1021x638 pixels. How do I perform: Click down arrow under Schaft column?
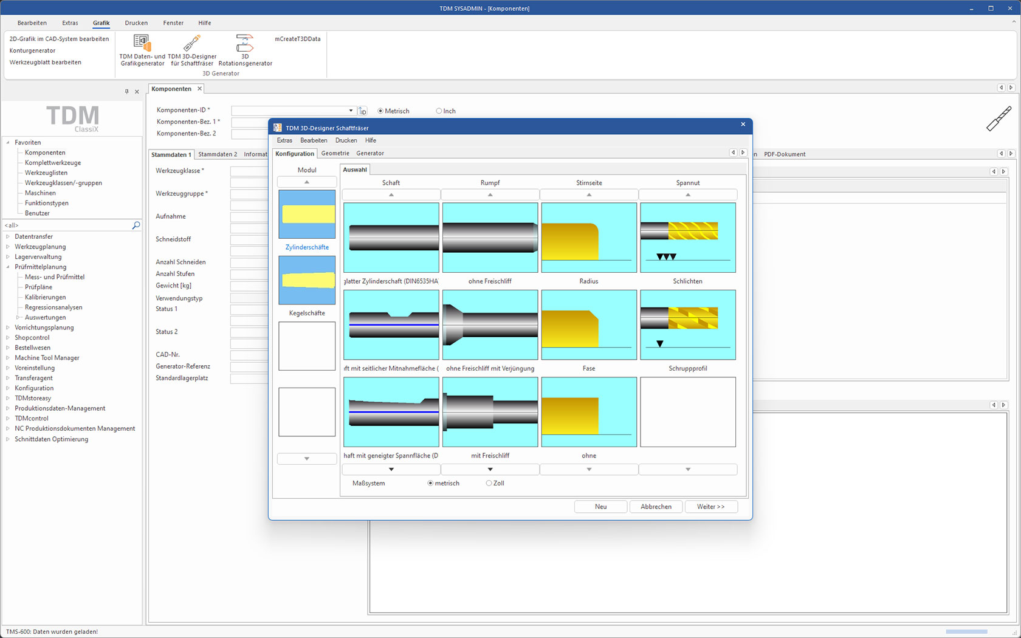(x=391, y=469)
